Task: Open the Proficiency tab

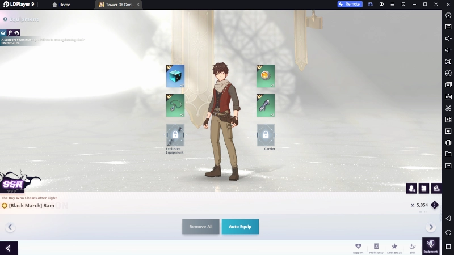Action: (x=376, y=248)
